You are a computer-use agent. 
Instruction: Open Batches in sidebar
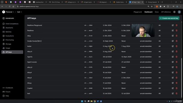coord(12,32)
